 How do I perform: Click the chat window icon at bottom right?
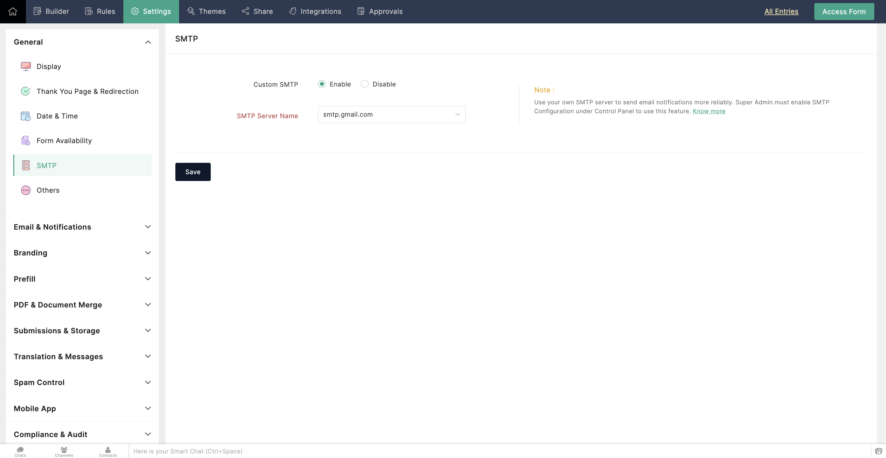pyautogui.click(x=878, y=451)
